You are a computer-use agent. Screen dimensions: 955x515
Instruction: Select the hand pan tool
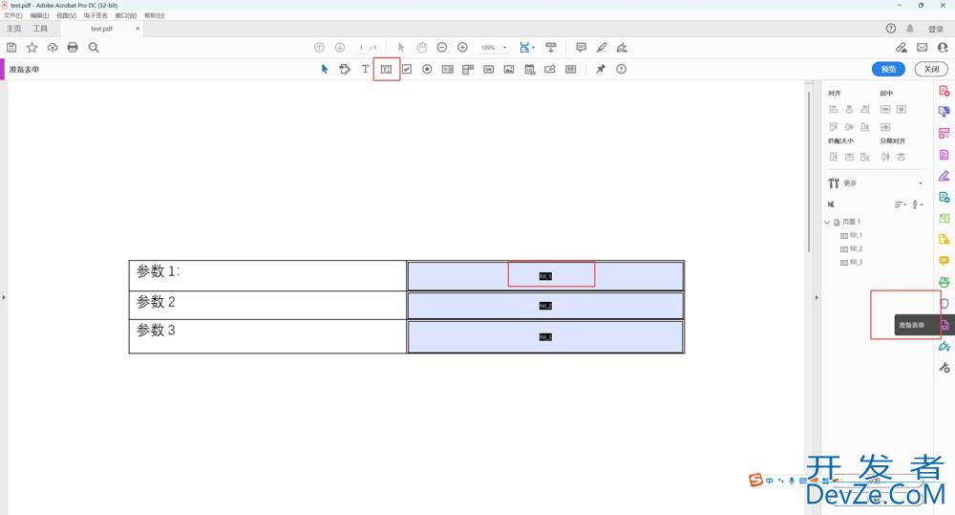coord(421,48)
